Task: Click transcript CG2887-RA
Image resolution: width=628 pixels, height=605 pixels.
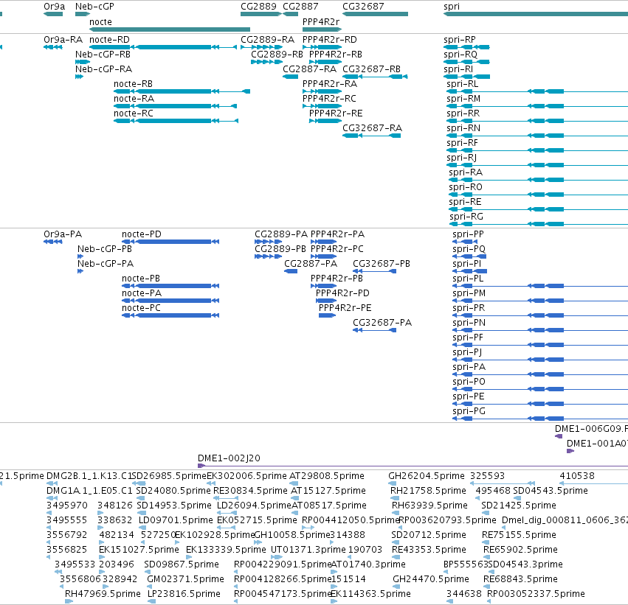Action: pos(290,77)
